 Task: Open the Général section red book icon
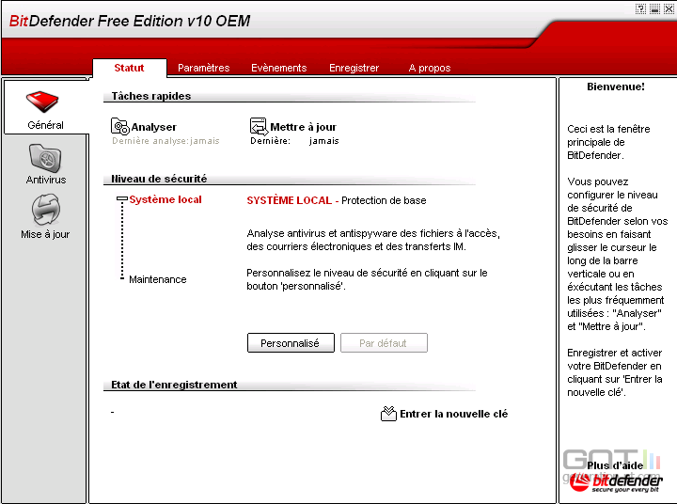(42, 102)
